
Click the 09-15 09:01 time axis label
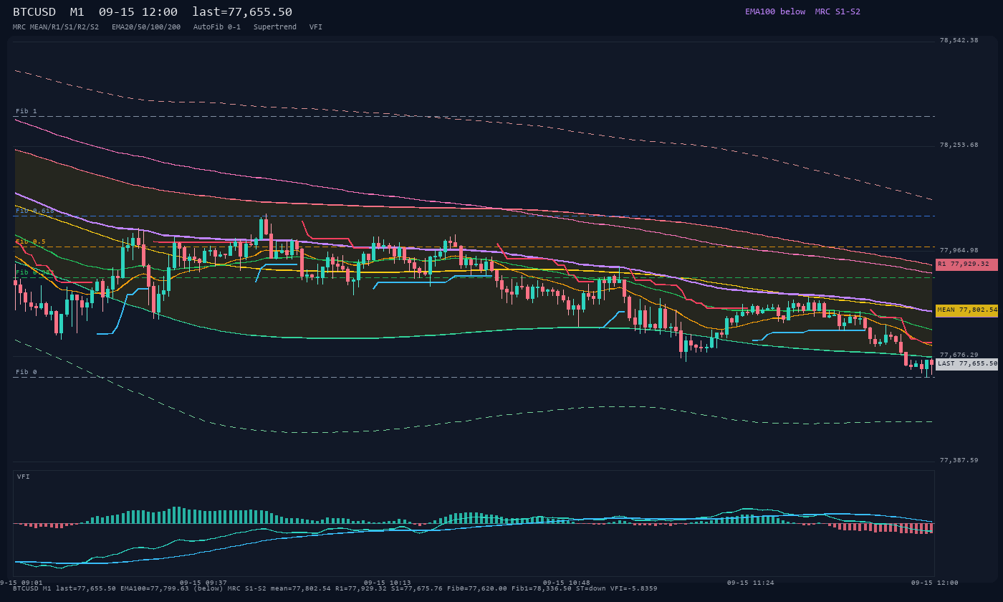tap(21, 583)
